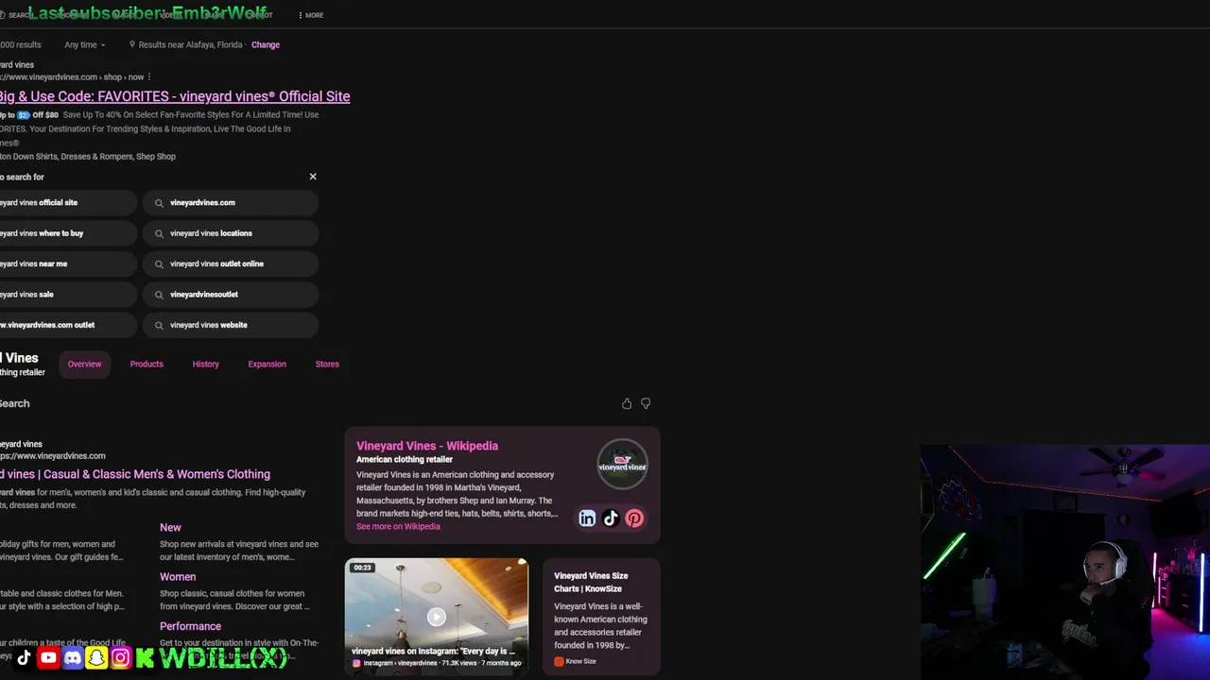This screenshot has height=680, width=1210.
Task: Click the Instagram source icon under video
Action: [x=356, y=663]
